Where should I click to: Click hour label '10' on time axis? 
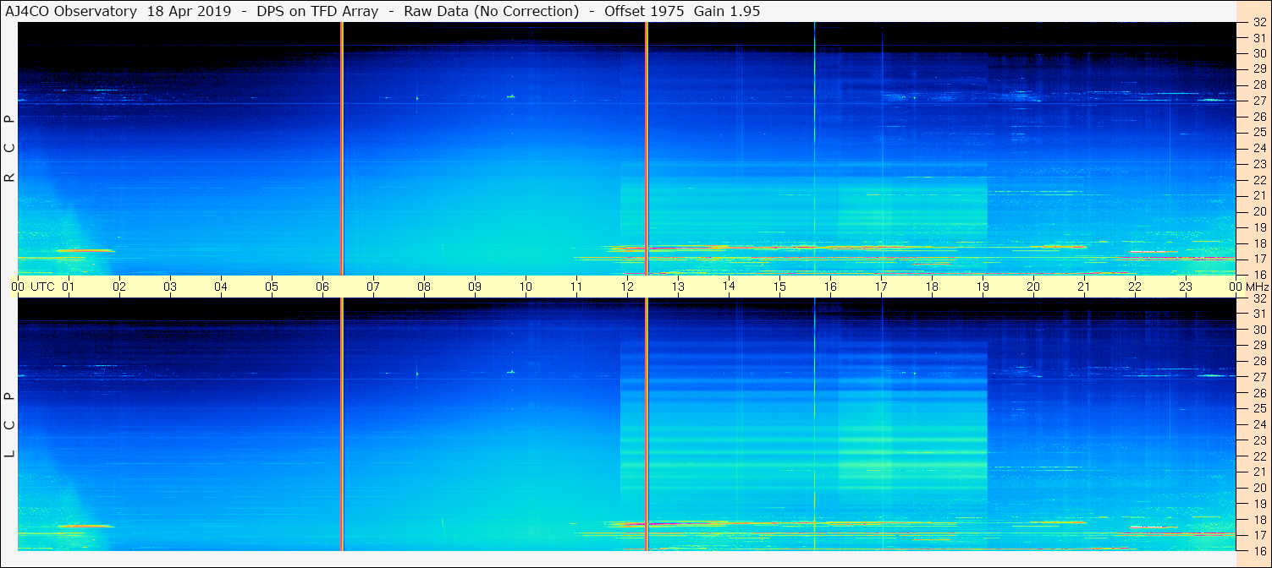click(526, 287)
